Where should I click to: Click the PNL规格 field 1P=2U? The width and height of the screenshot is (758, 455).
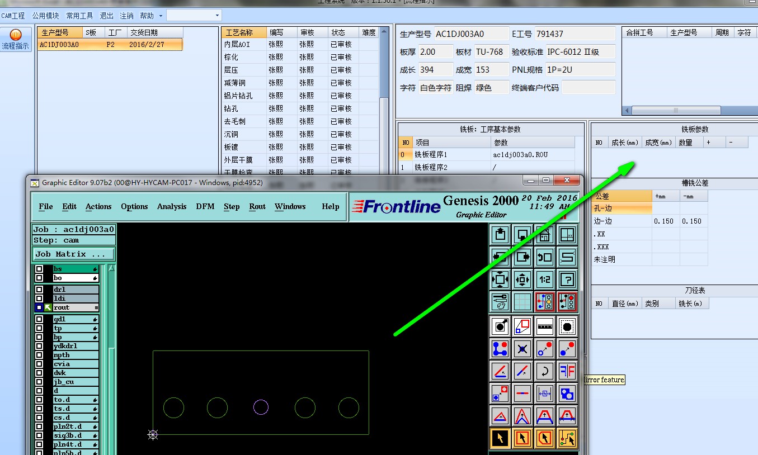[x=580, y=69]
